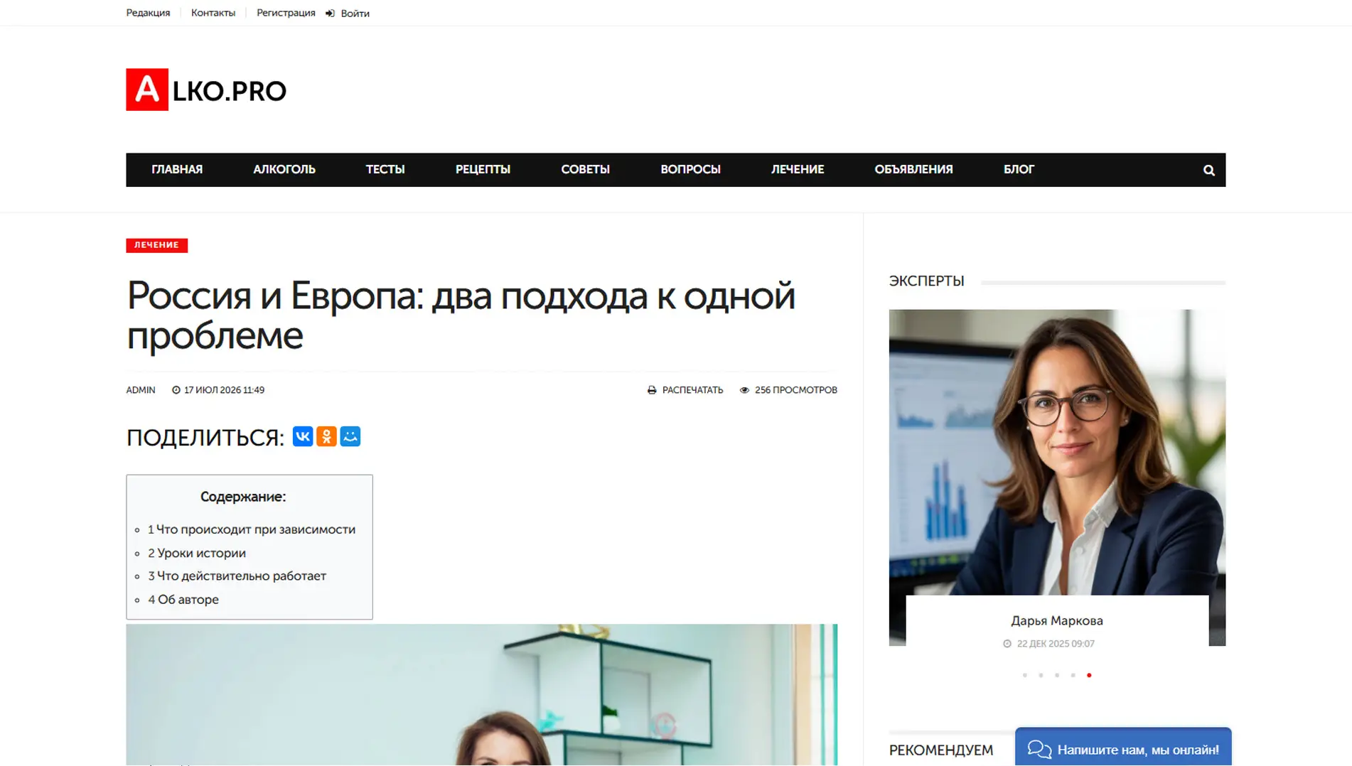This screenshot has width=1352, height=766.
Task: Open the Советы menu item
Action: coord(585,170)
